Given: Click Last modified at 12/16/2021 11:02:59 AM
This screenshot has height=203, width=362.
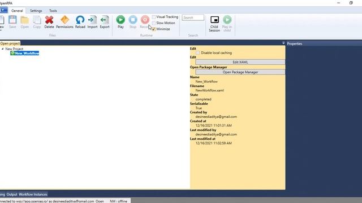Looking at the screenshot, I should pos(214,143).
